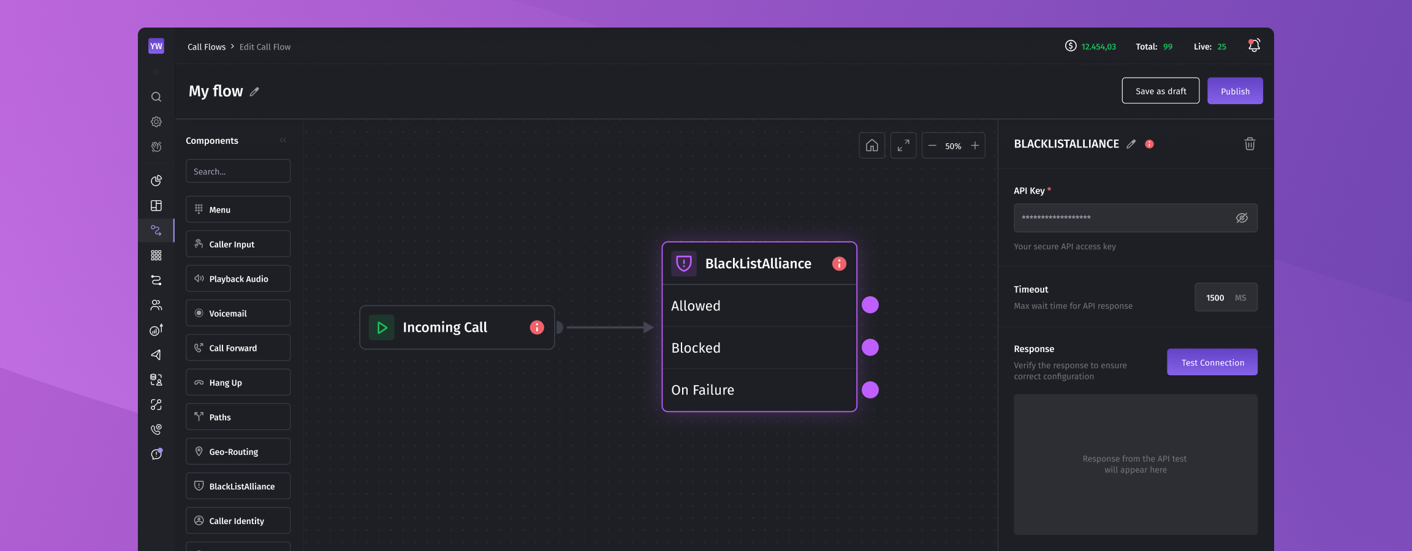Screen dimensions: 1412x551
Task: Focus the Components search field
Action: tap(238, 171)
